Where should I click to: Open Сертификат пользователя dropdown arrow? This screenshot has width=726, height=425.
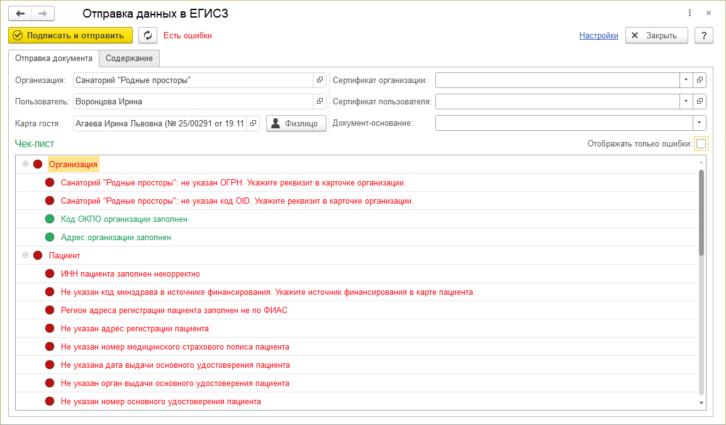pos(686,101)
